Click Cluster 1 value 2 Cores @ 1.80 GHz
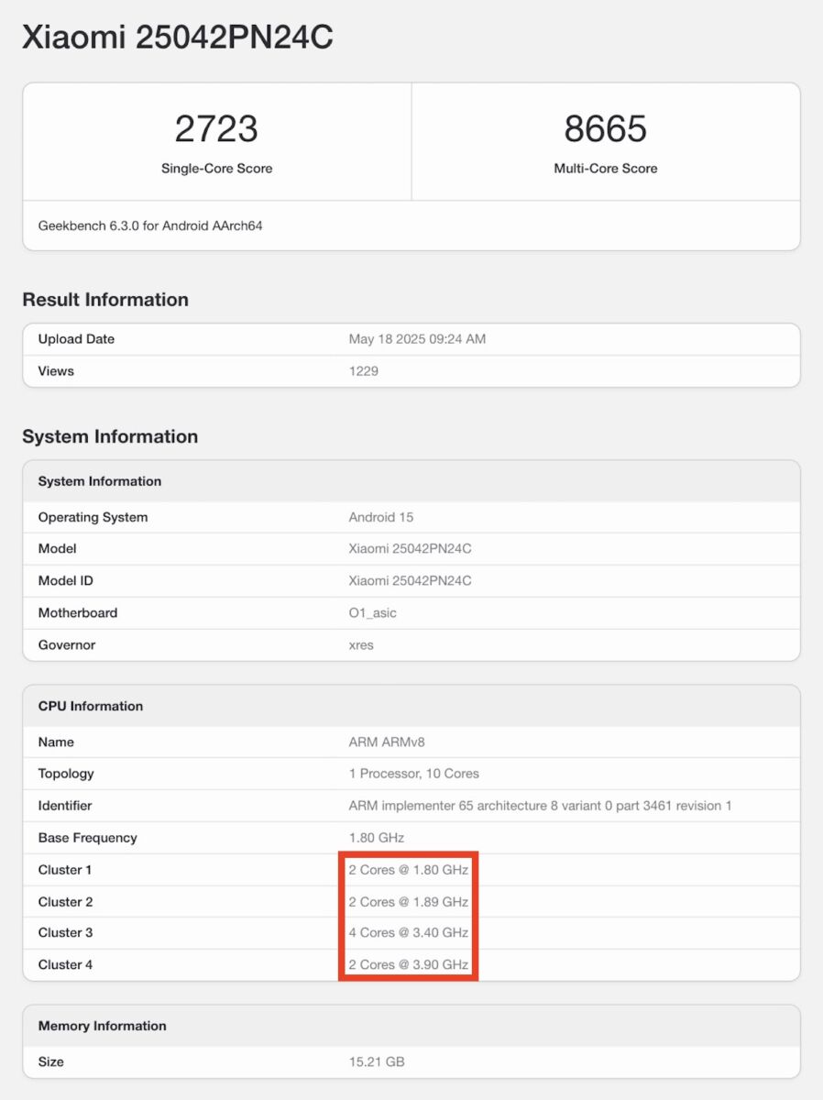Screen dimensions: 823x1100 409,870
